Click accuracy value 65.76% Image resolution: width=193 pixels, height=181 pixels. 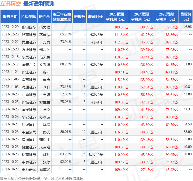(66, 34)
